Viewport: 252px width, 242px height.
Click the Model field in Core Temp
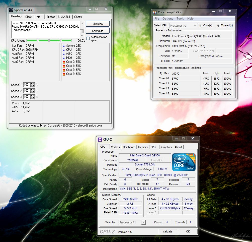tap(202, 36)
